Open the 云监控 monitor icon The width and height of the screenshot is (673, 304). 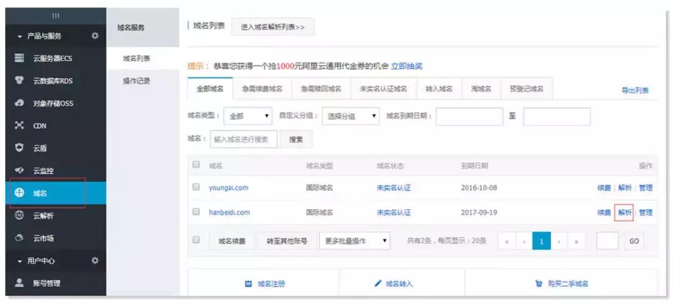click(x=19, y=171)
